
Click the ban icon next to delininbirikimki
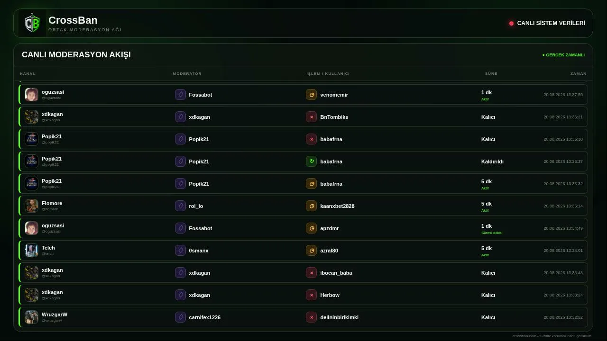tap(311, 317)
